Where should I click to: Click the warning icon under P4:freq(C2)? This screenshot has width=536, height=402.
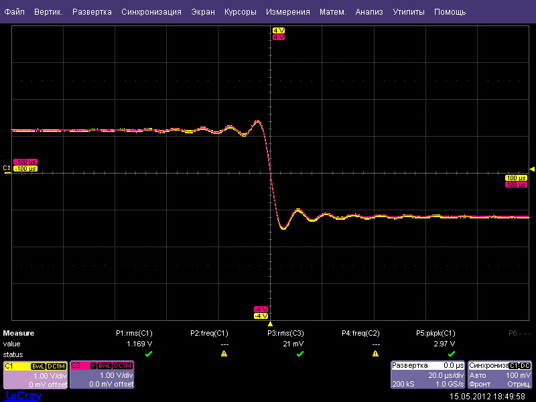(x=375, y=354)
